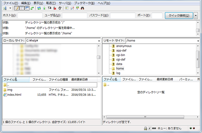Click the index.html file type icon
This screenshot has width=202, height=133.
tap(5, 95)
